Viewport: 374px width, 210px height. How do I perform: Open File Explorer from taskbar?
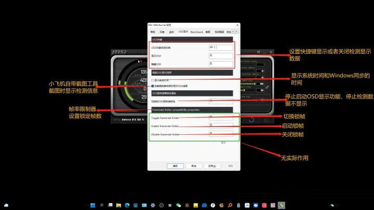118,205
